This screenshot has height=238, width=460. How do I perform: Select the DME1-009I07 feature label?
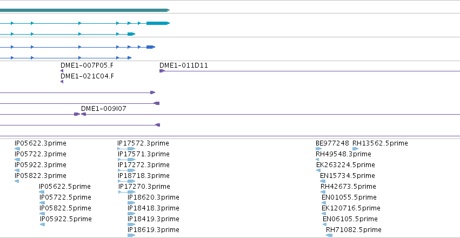[x=104, y=109]
